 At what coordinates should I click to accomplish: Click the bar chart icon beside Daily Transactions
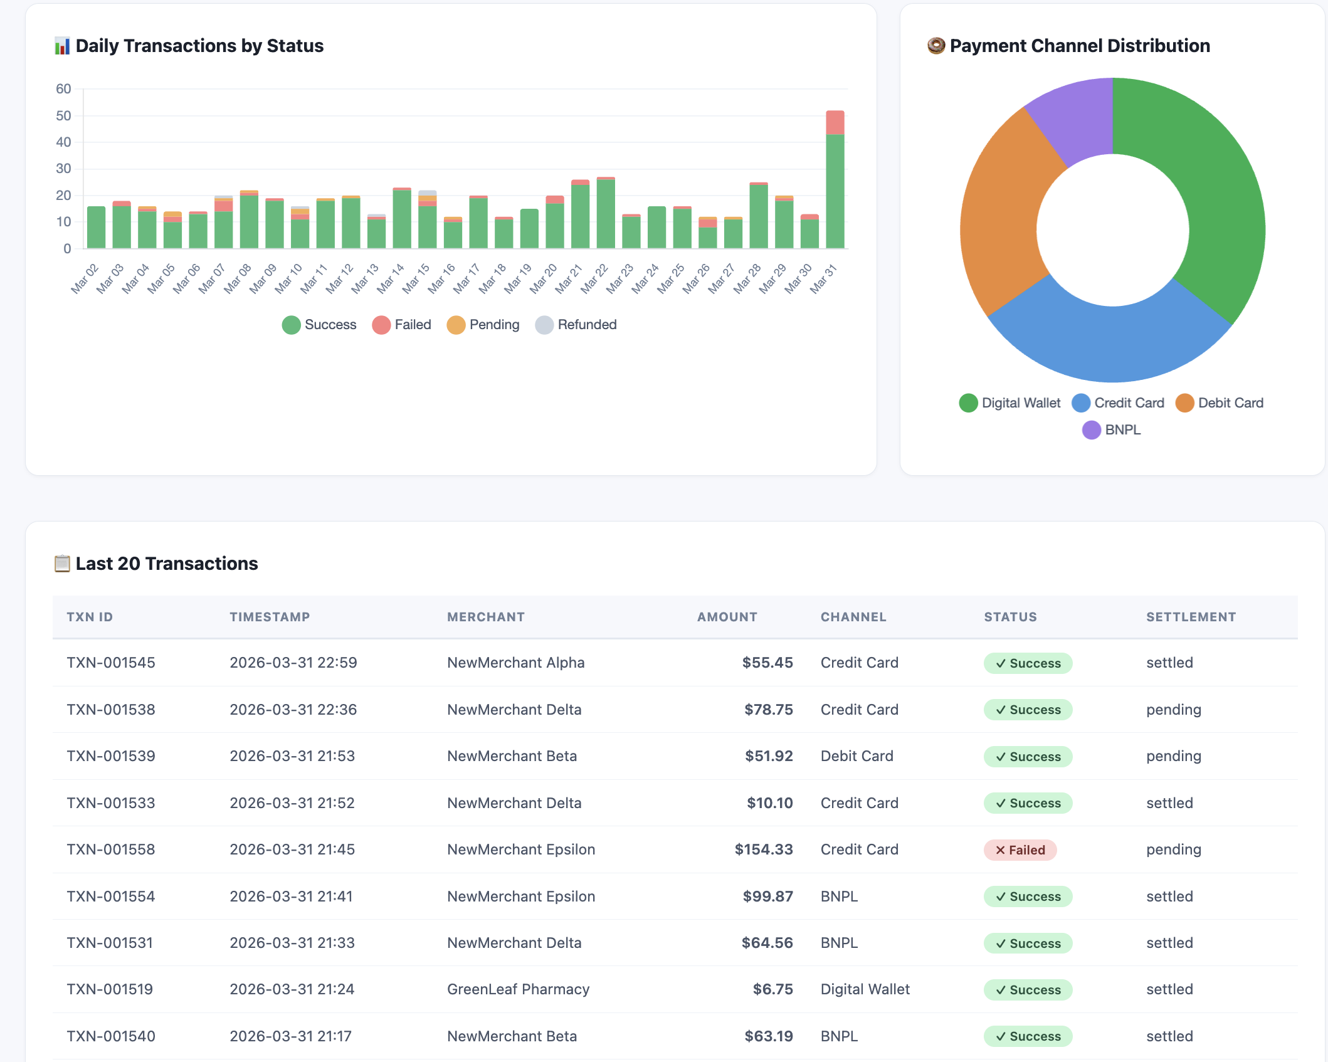click(x=62, y=45)
